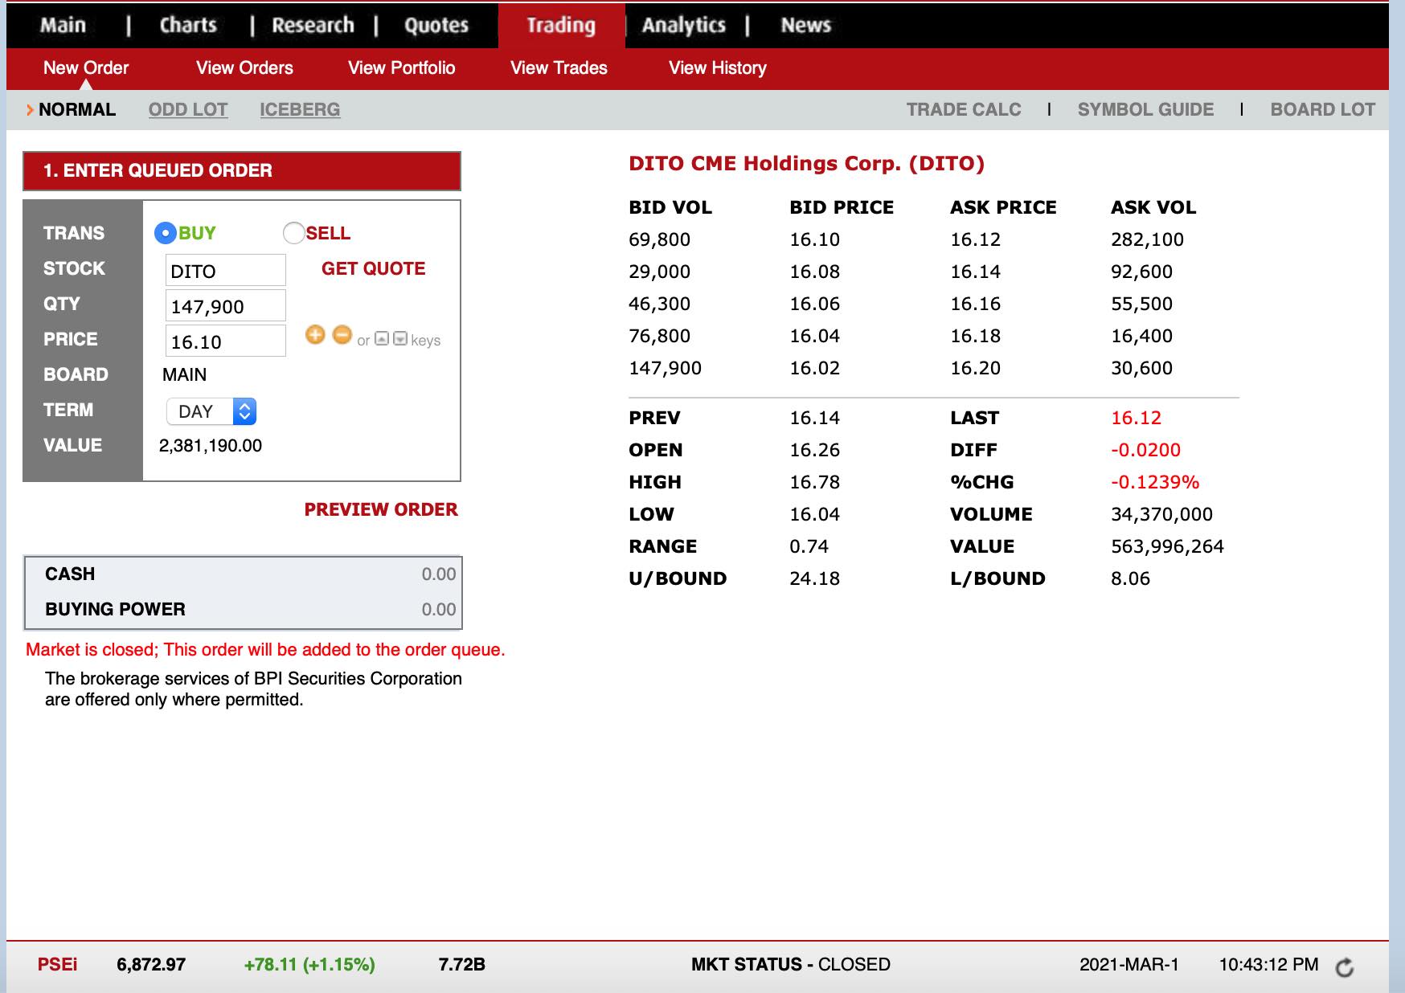Click ask price 16.14
The width and height of the screenshot is (1405, 993).
point(975,272)
